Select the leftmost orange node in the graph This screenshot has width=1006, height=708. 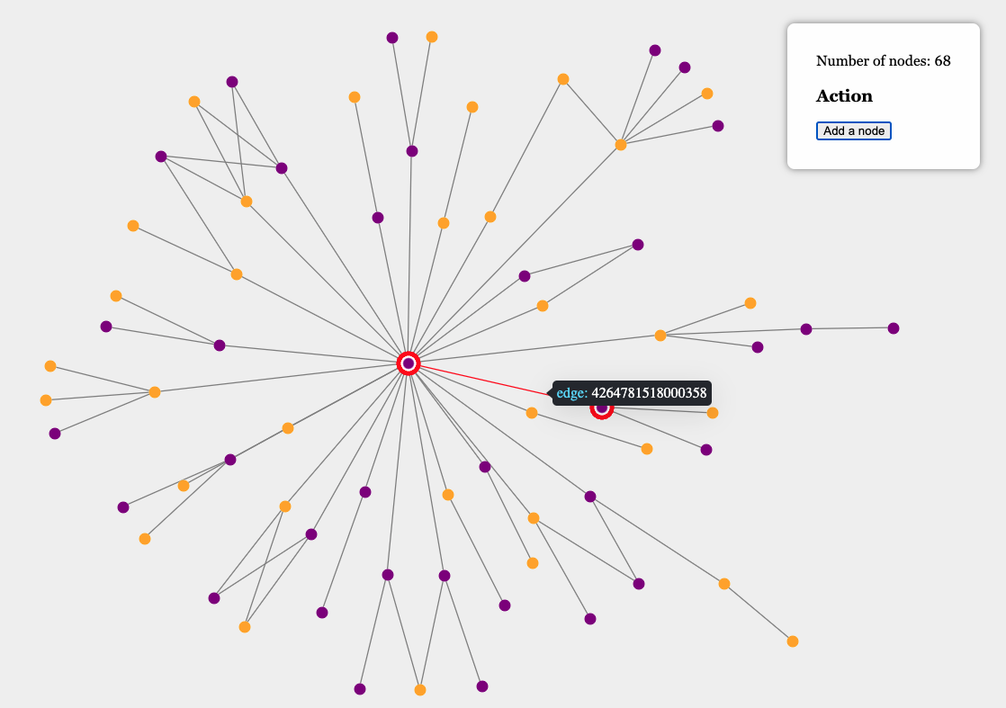[46, 400]
